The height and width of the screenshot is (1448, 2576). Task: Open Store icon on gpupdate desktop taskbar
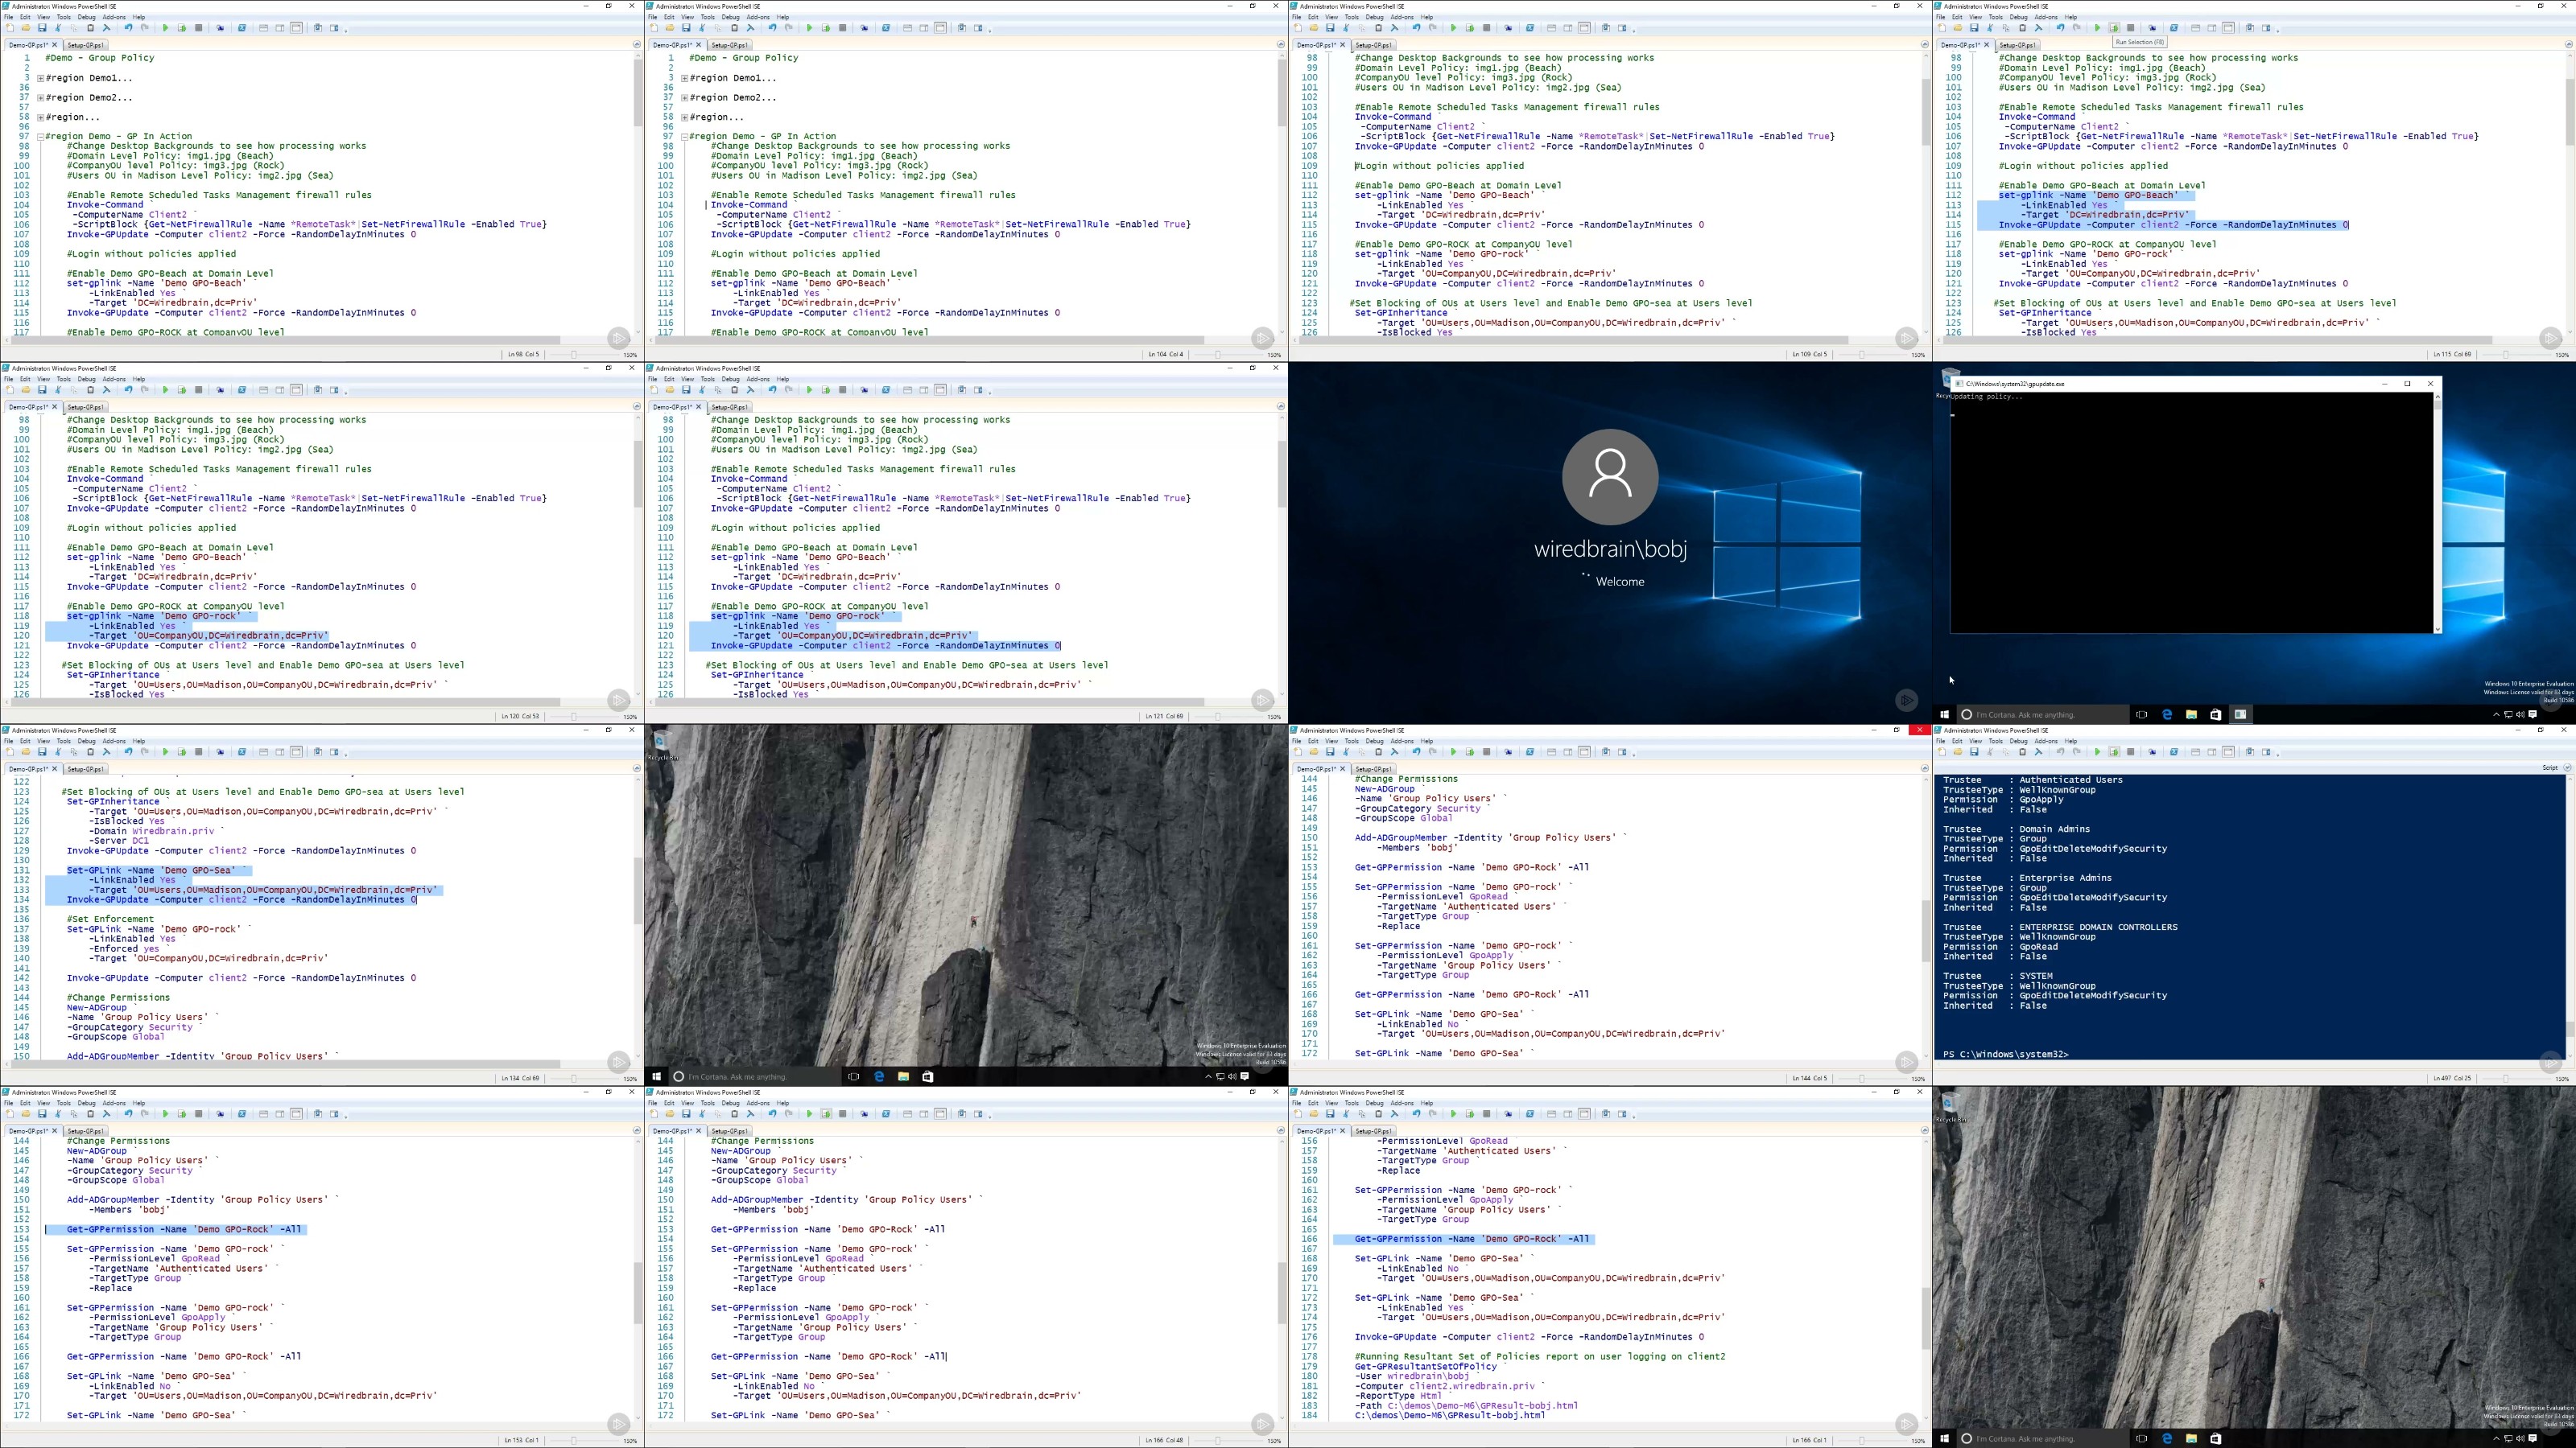[x=2216, y=714]
